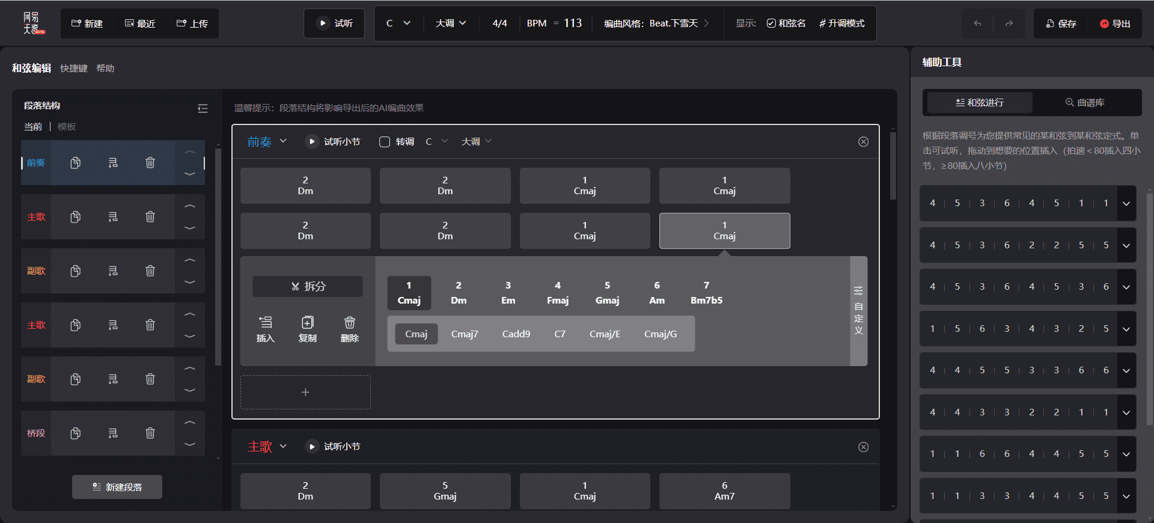Screen dimensions: 1154x523
Task: Close the 前奏 section editor panel
Action: pos(863,142)
